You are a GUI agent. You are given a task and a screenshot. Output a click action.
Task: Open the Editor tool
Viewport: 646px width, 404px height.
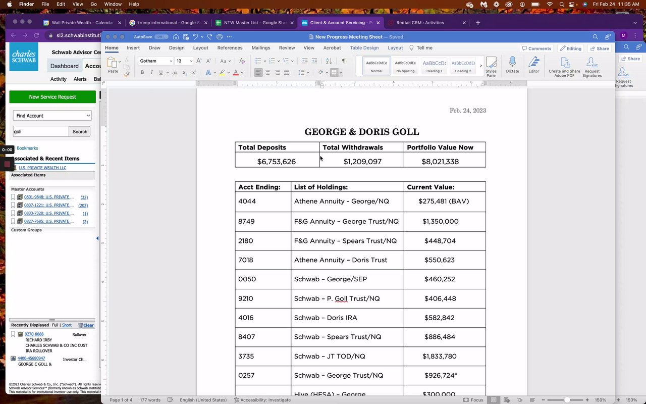tap(534, 65)
